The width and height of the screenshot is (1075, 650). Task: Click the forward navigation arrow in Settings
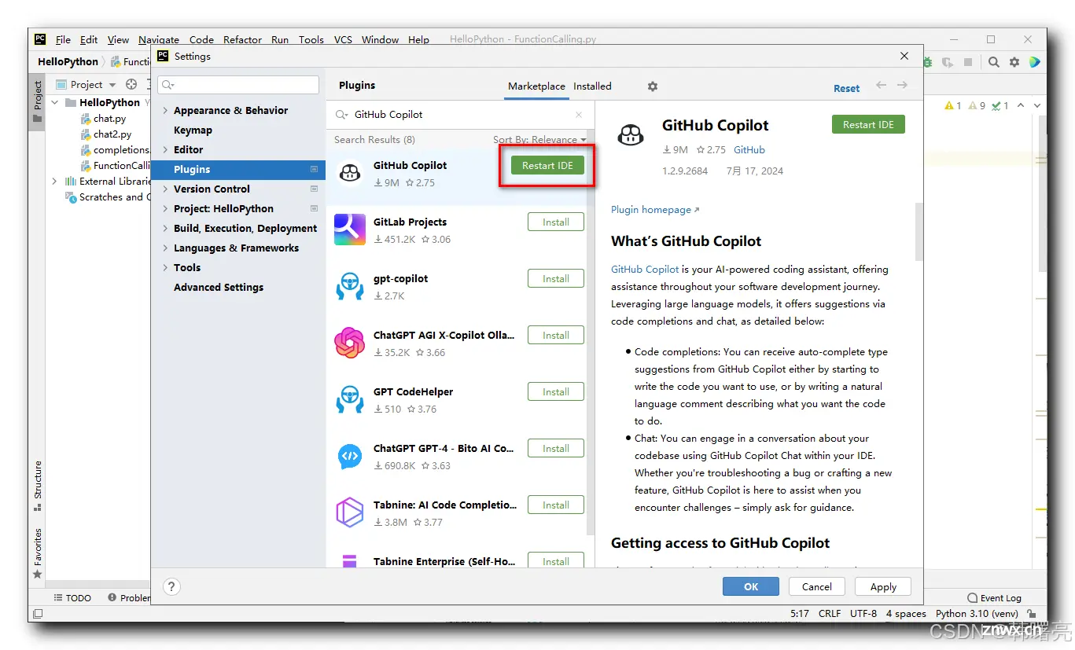click(x=902, y=86)
